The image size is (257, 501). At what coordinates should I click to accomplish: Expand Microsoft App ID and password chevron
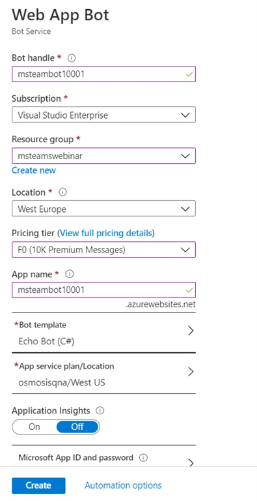(191, 463)
